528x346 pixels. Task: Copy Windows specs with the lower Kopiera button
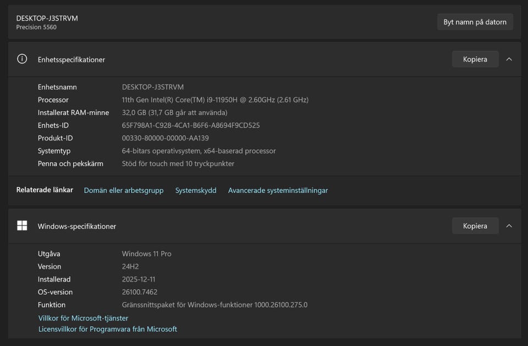pyautogui.click(x=475, y=226)
